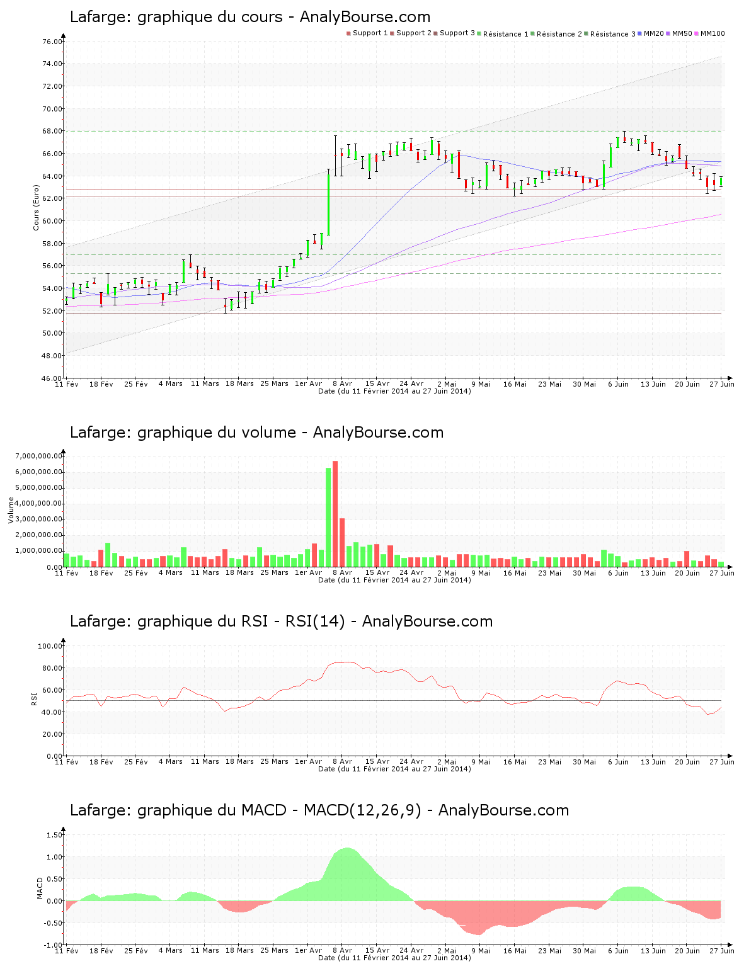Click the 100.00 tick on RSI axis
Image resolution: width=756 pixels, height=976 pixels.
tap(50, 646)
